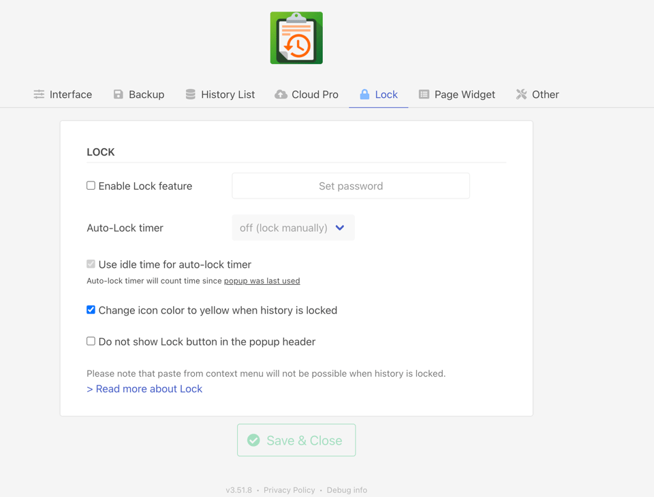Open the Page Widget tab
Screen dimensions: 654x497
pyautogui.click(x=457, y=95)
